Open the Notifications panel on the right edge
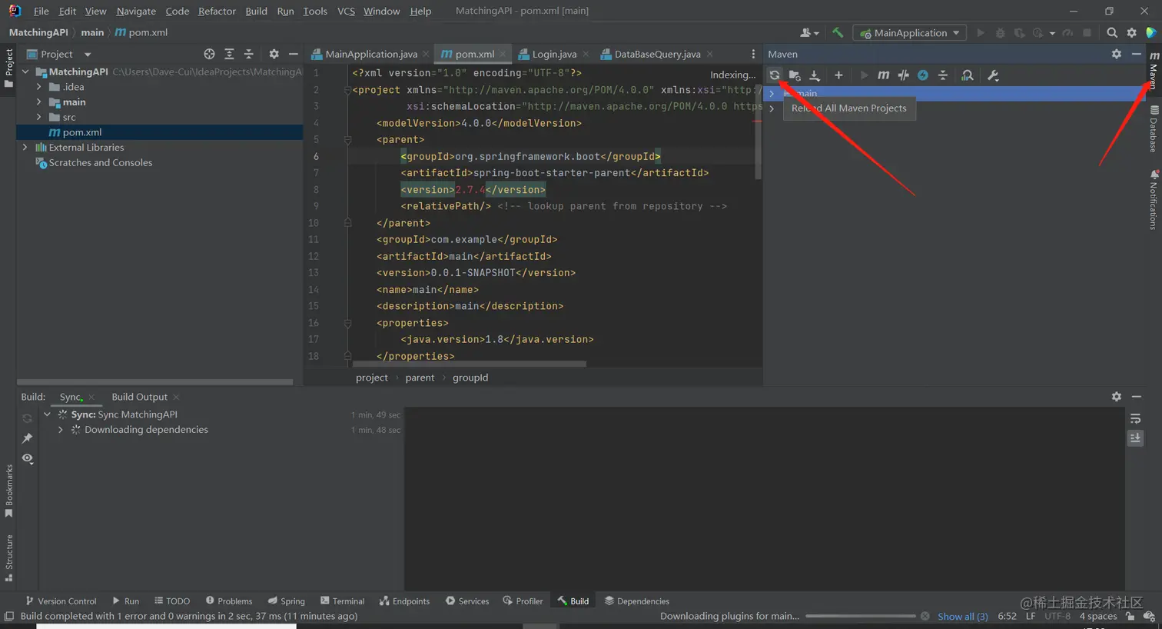The width and height of the screenshot is (1162, 629). [x=1152, y=201]
